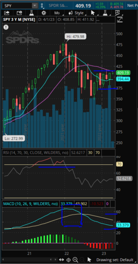The width and height of the screenshot is (138, 264).
Task: Click the curve line icon below drawings
Action: [x=120, y=20]
